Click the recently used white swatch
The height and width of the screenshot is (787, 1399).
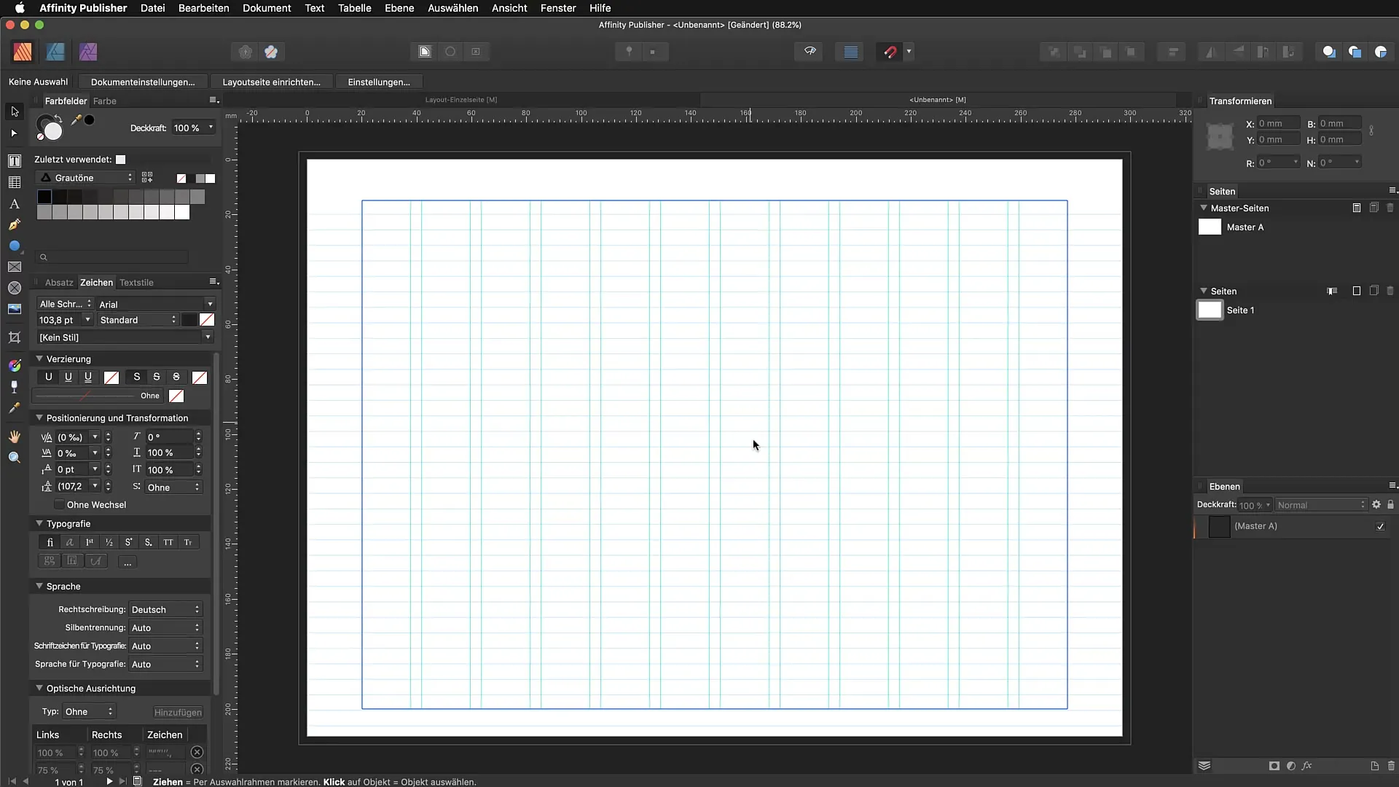121,160
